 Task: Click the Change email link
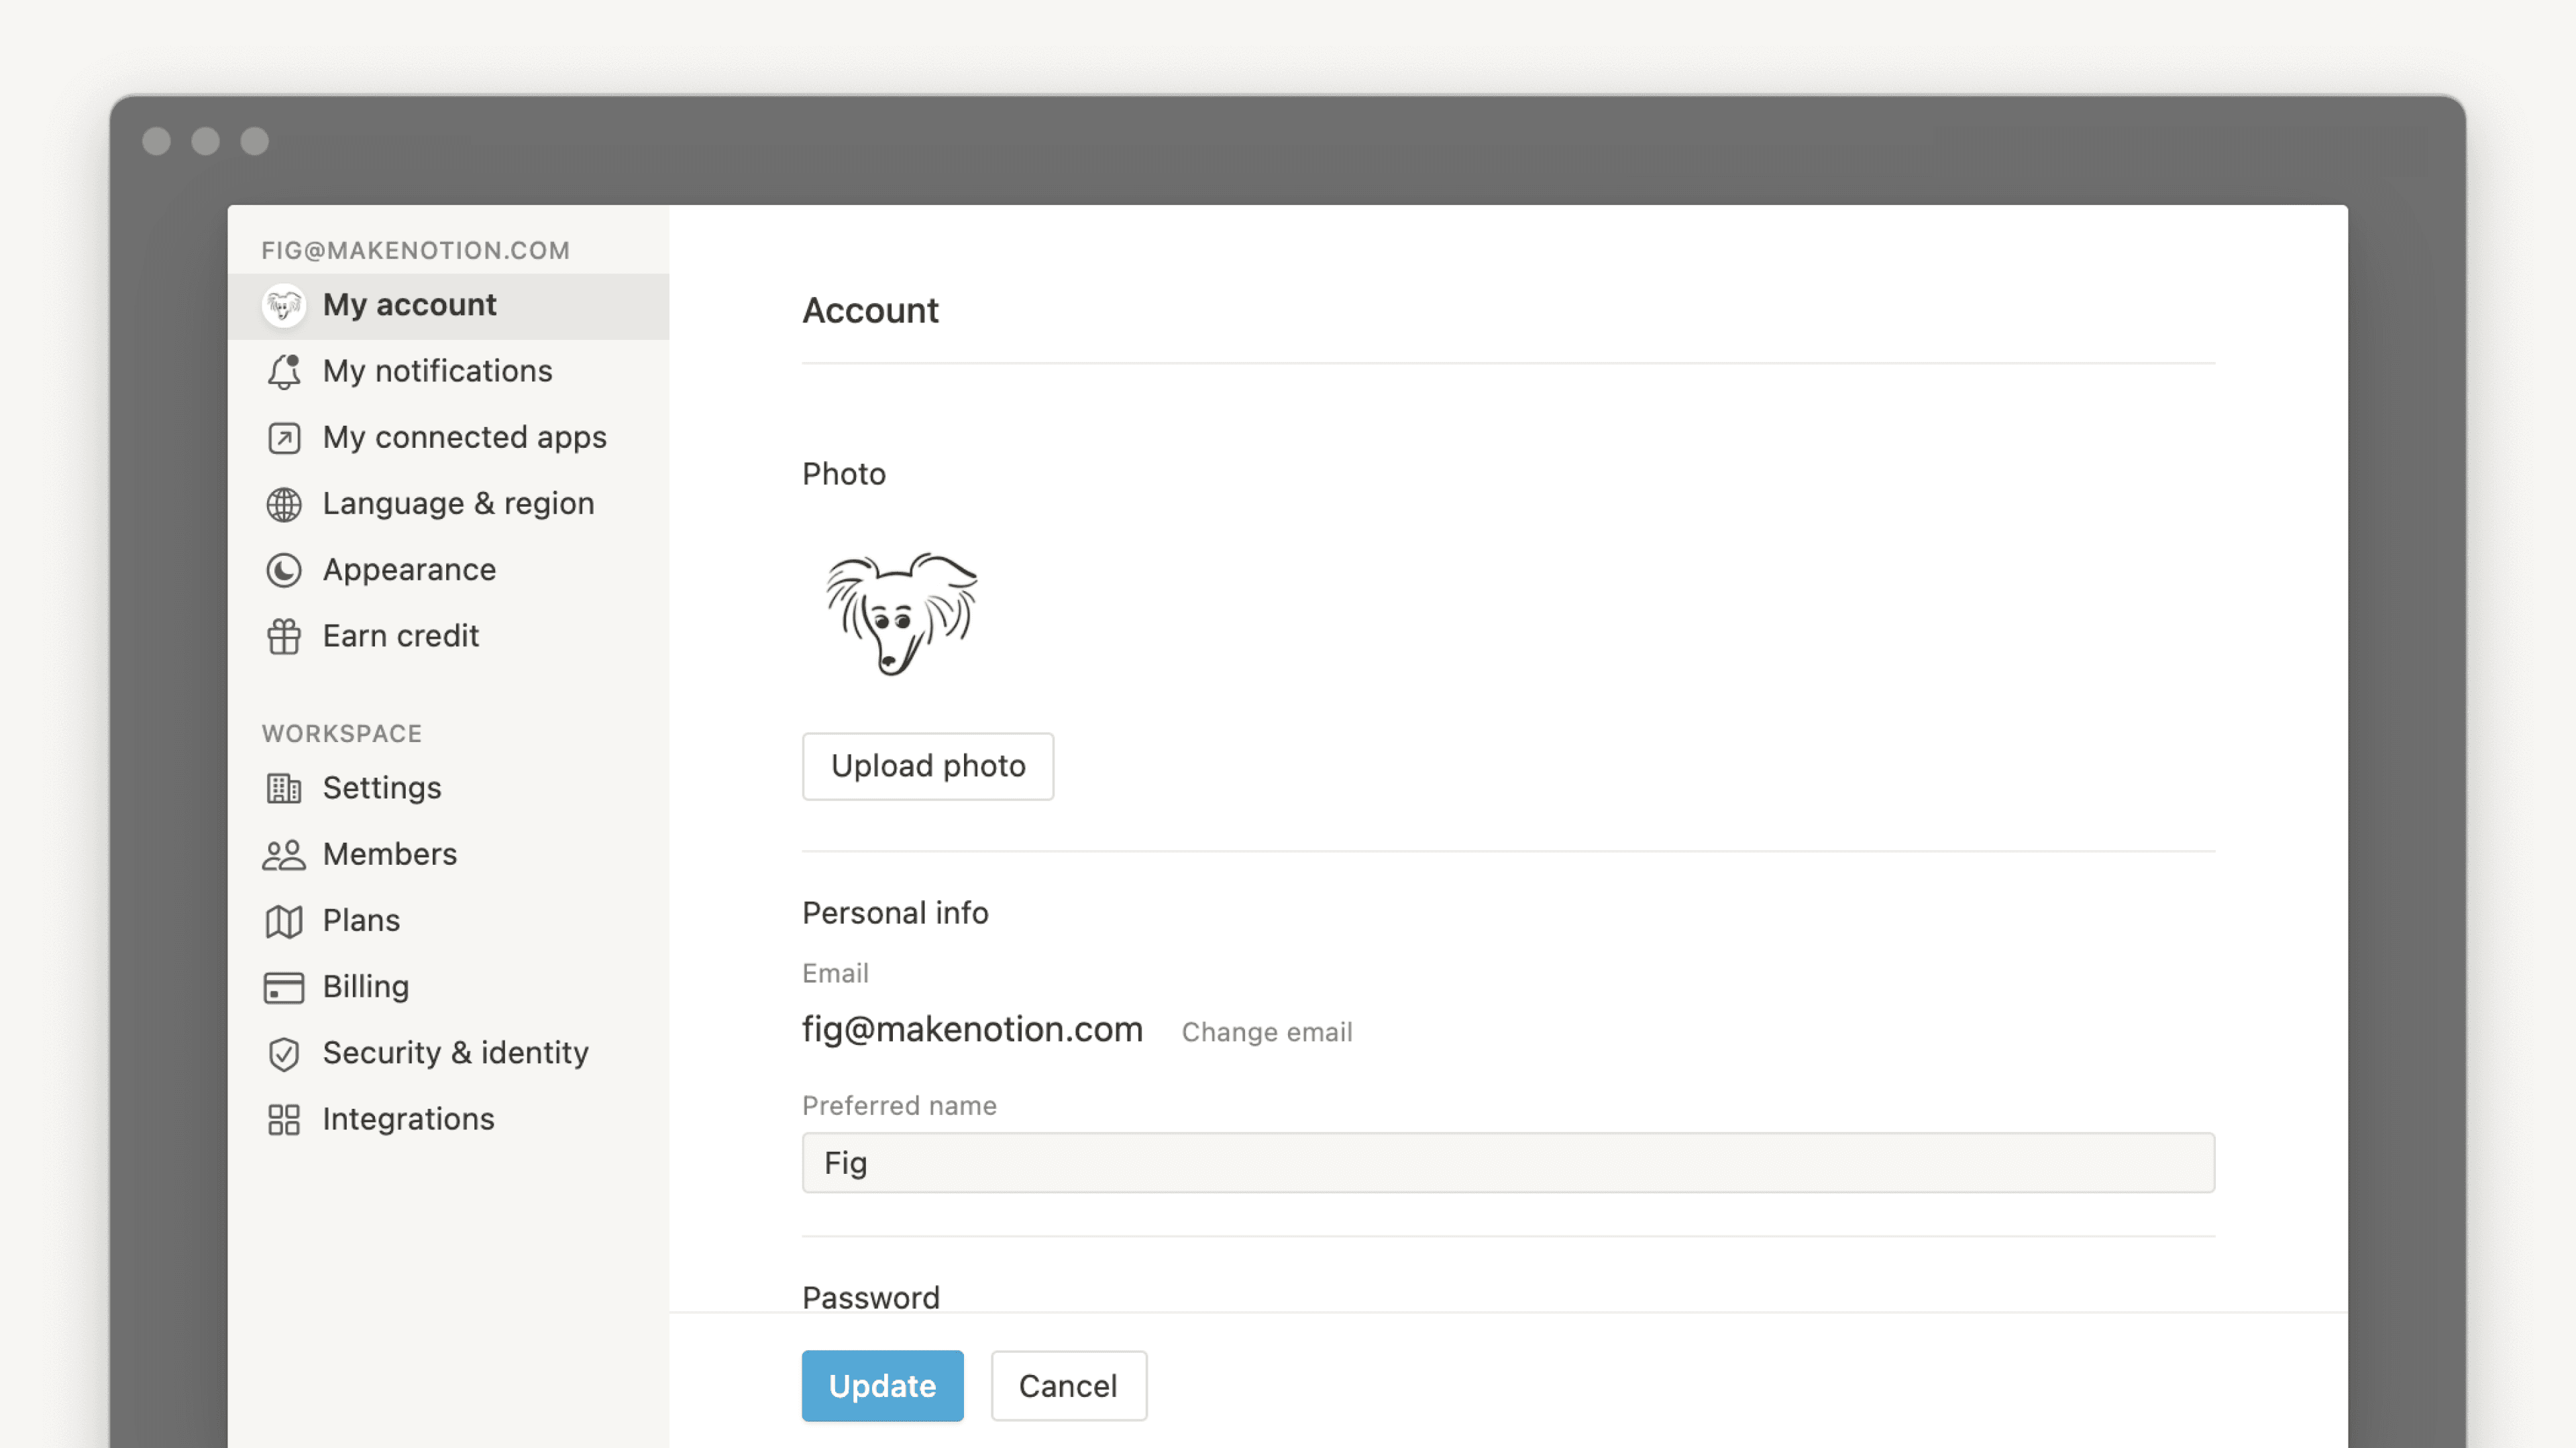pyautogui.click(x=1266, y=1032)
